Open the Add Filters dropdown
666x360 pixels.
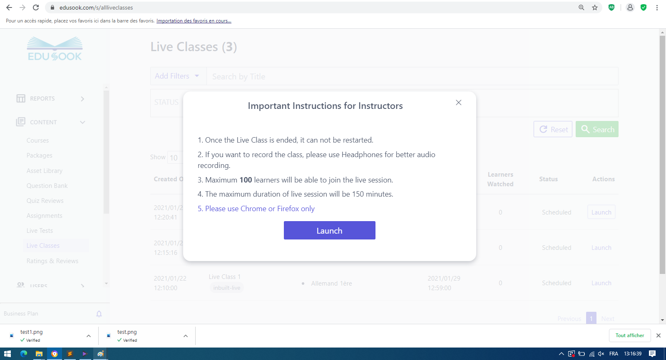tap(178, 76)
